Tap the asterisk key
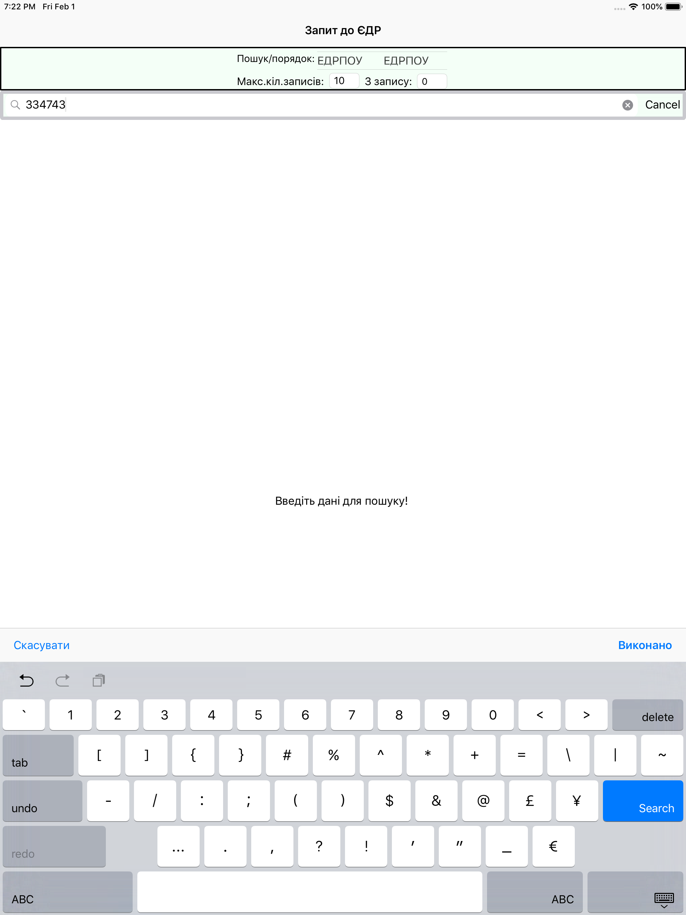The image size is (686, 915). click(427, 755)
